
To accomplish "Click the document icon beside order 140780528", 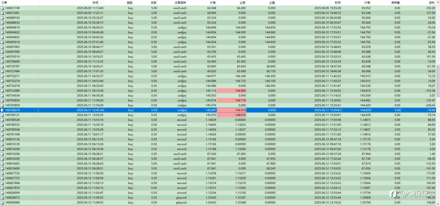I will (2, 120).
